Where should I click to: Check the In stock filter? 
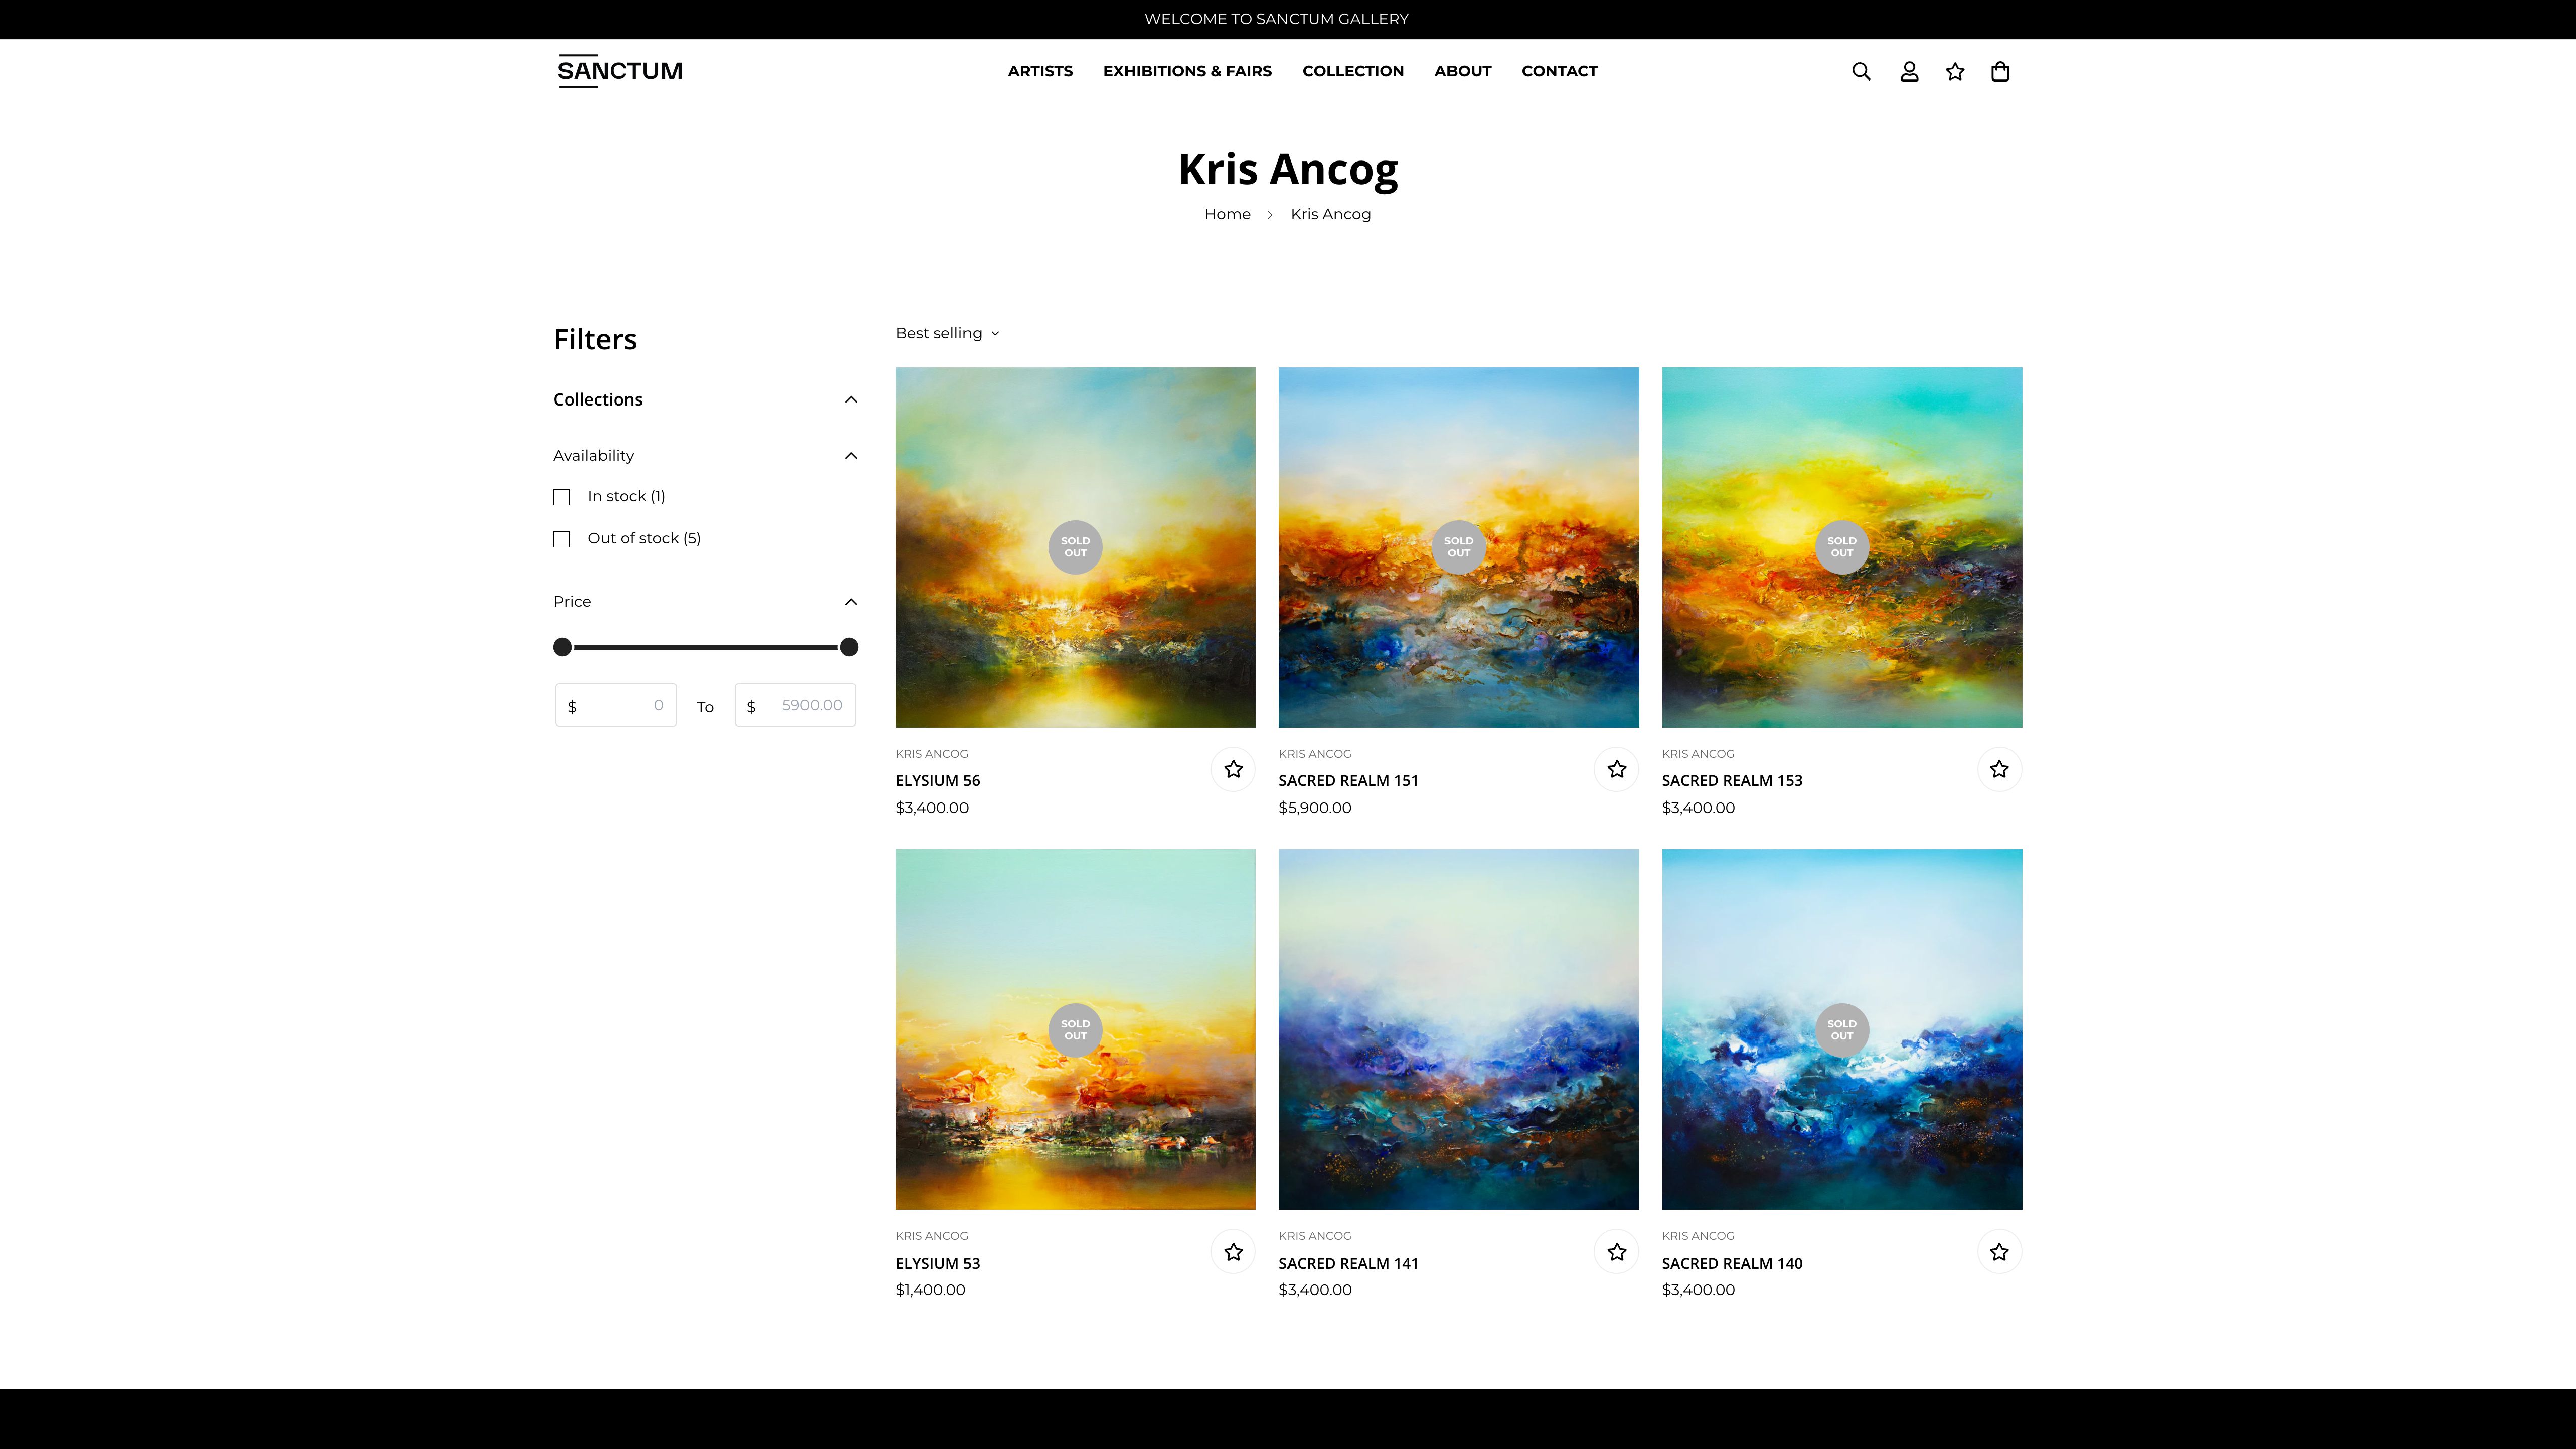[x=561, y=496]
